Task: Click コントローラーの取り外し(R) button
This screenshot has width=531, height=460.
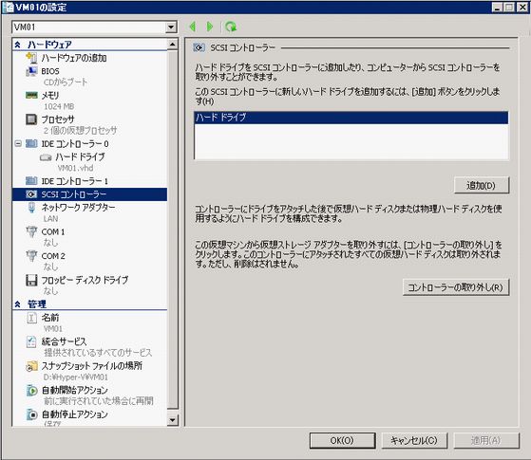Action: click(456, 287)
